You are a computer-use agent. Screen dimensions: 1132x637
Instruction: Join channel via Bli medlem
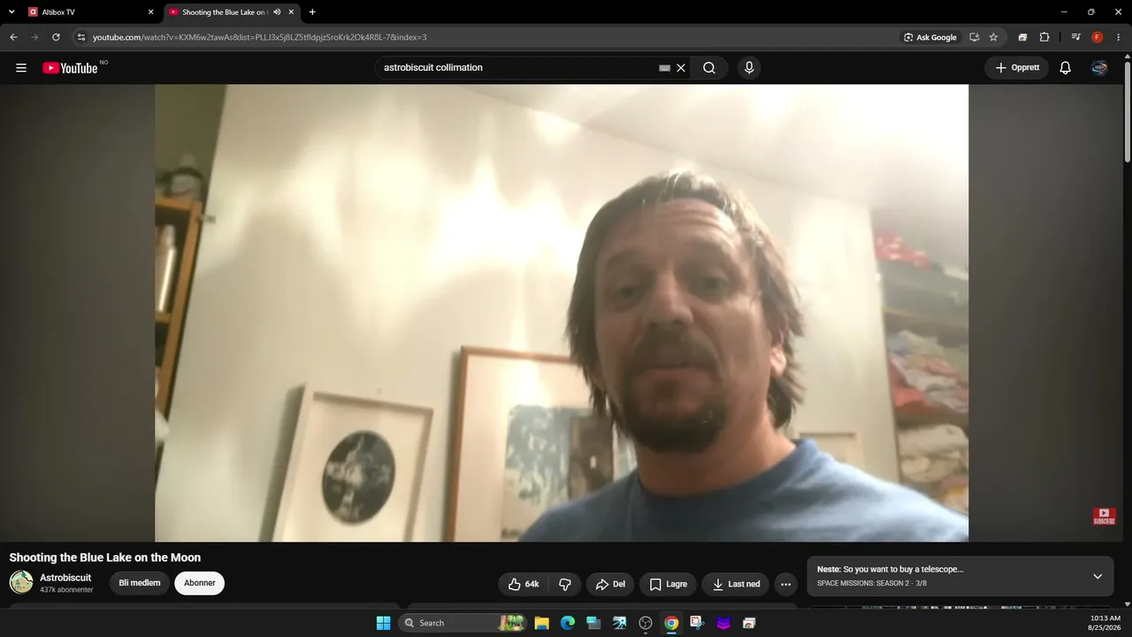tap(140, 583)
